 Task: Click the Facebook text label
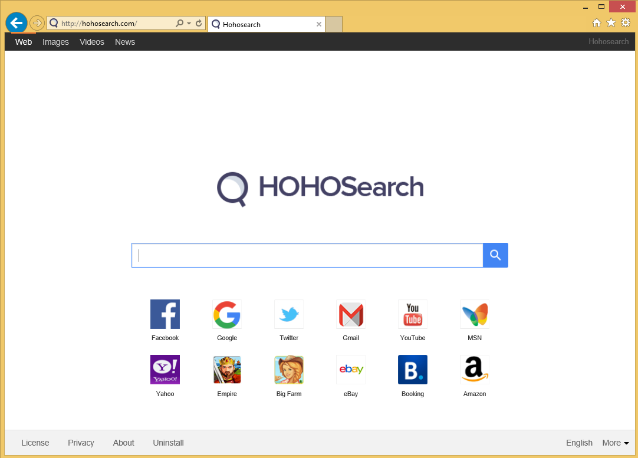pos(165,338)
